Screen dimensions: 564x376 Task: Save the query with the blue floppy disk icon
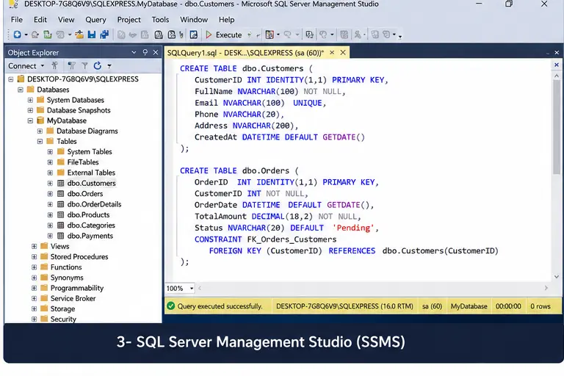[92, 35]
